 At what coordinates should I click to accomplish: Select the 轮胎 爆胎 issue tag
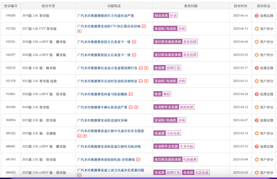(x=162, y=94)
